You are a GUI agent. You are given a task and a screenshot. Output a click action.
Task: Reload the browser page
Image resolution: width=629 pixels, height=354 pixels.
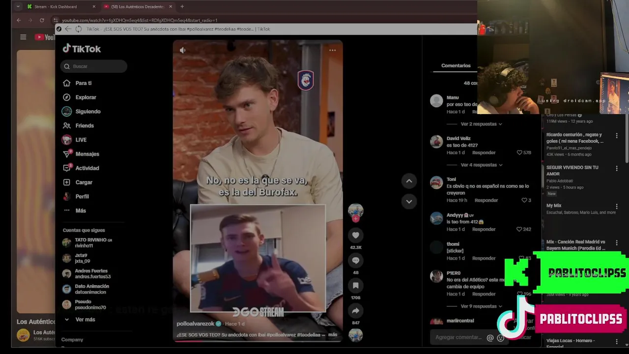(42, 20)
